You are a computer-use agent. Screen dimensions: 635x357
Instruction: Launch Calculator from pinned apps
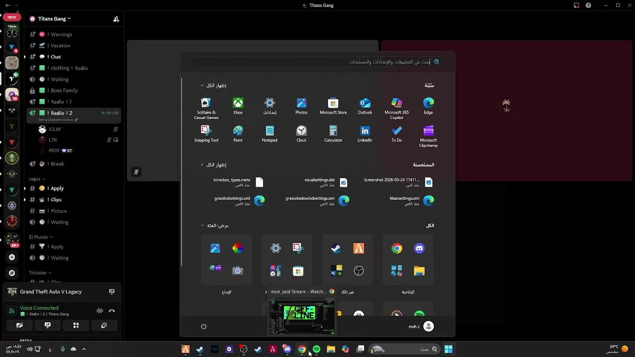(333, 134)
